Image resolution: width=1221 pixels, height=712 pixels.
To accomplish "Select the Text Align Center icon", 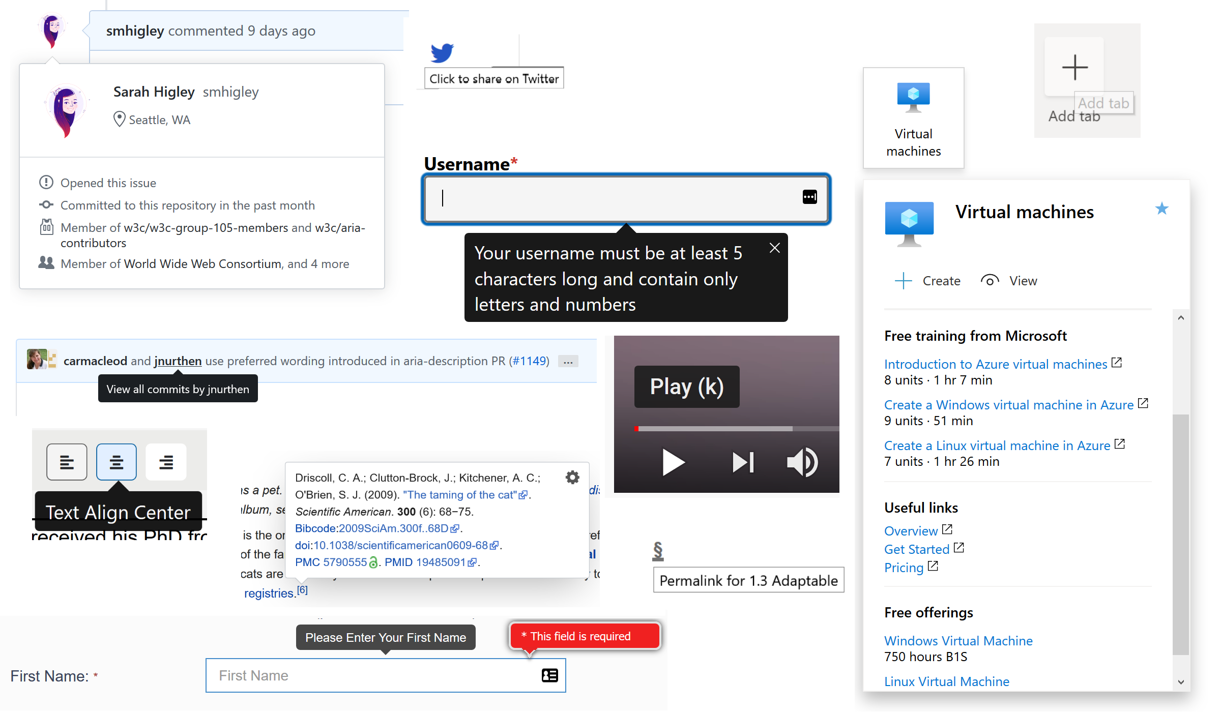I will pyautogui.click(x=116, y=462).
